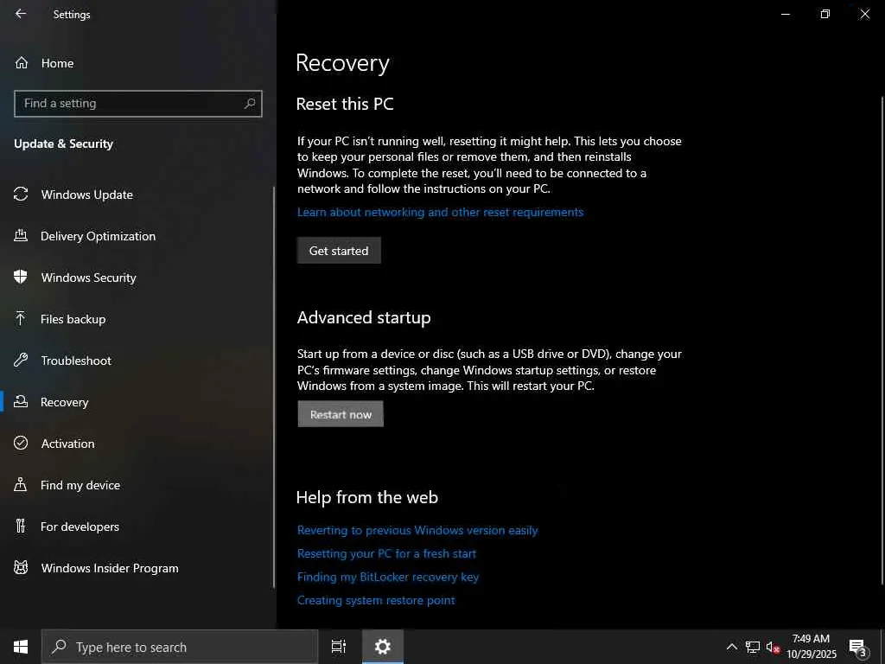This screenshot has width=885, height=664.
Task: Click the Recovery sidebar icon
Action: coord(21,401)
